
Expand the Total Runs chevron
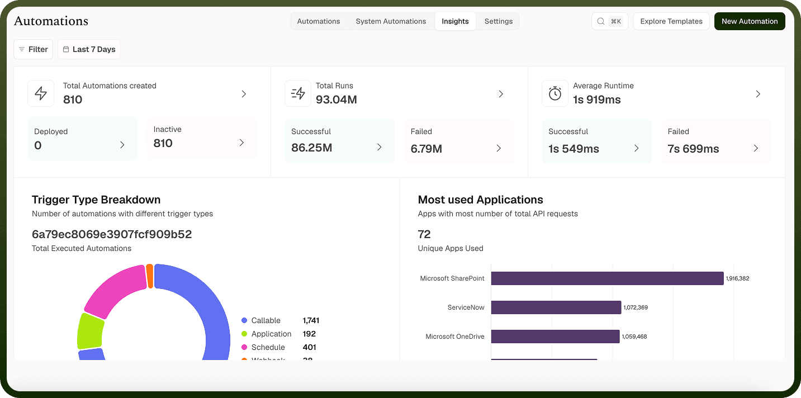click(501, 94)
